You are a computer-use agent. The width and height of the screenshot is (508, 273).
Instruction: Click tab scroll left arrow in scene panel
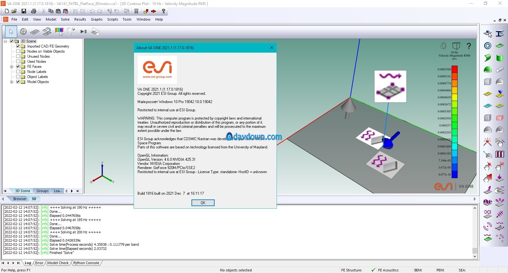[x=66, y=191]
